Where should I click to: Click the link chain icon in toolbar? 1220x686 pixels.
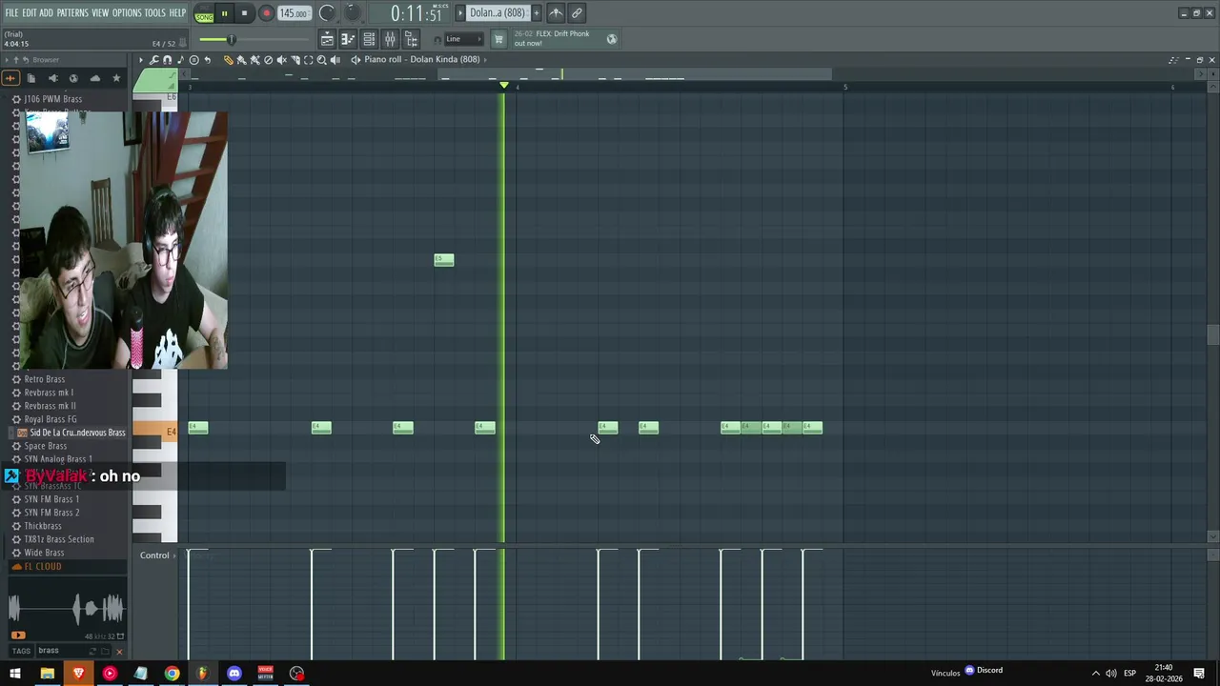tap(577, 12)
